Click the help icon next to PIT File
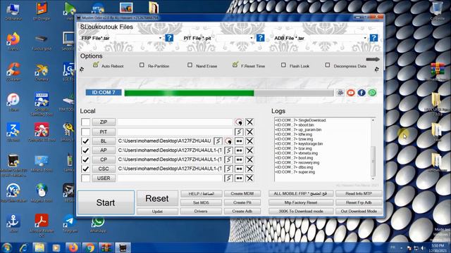451x253 pixels. (x=260, y=38)
